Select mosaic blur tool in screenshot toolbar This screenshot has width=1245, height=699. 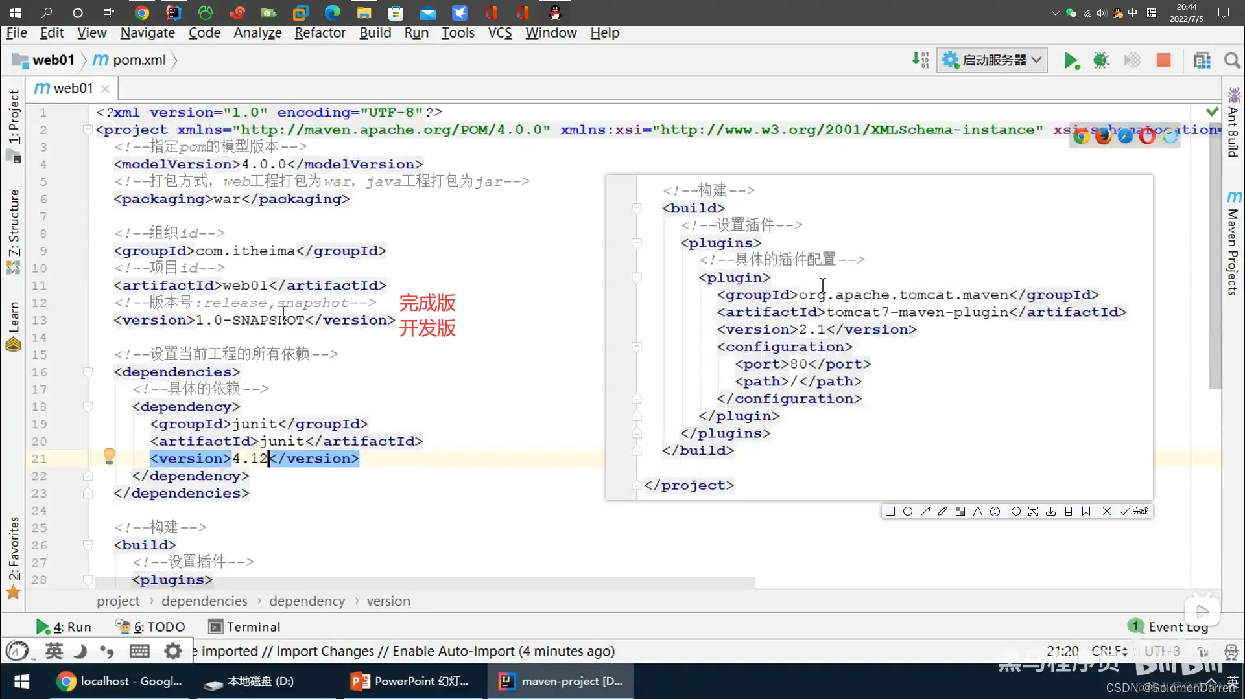click(960, 511)
